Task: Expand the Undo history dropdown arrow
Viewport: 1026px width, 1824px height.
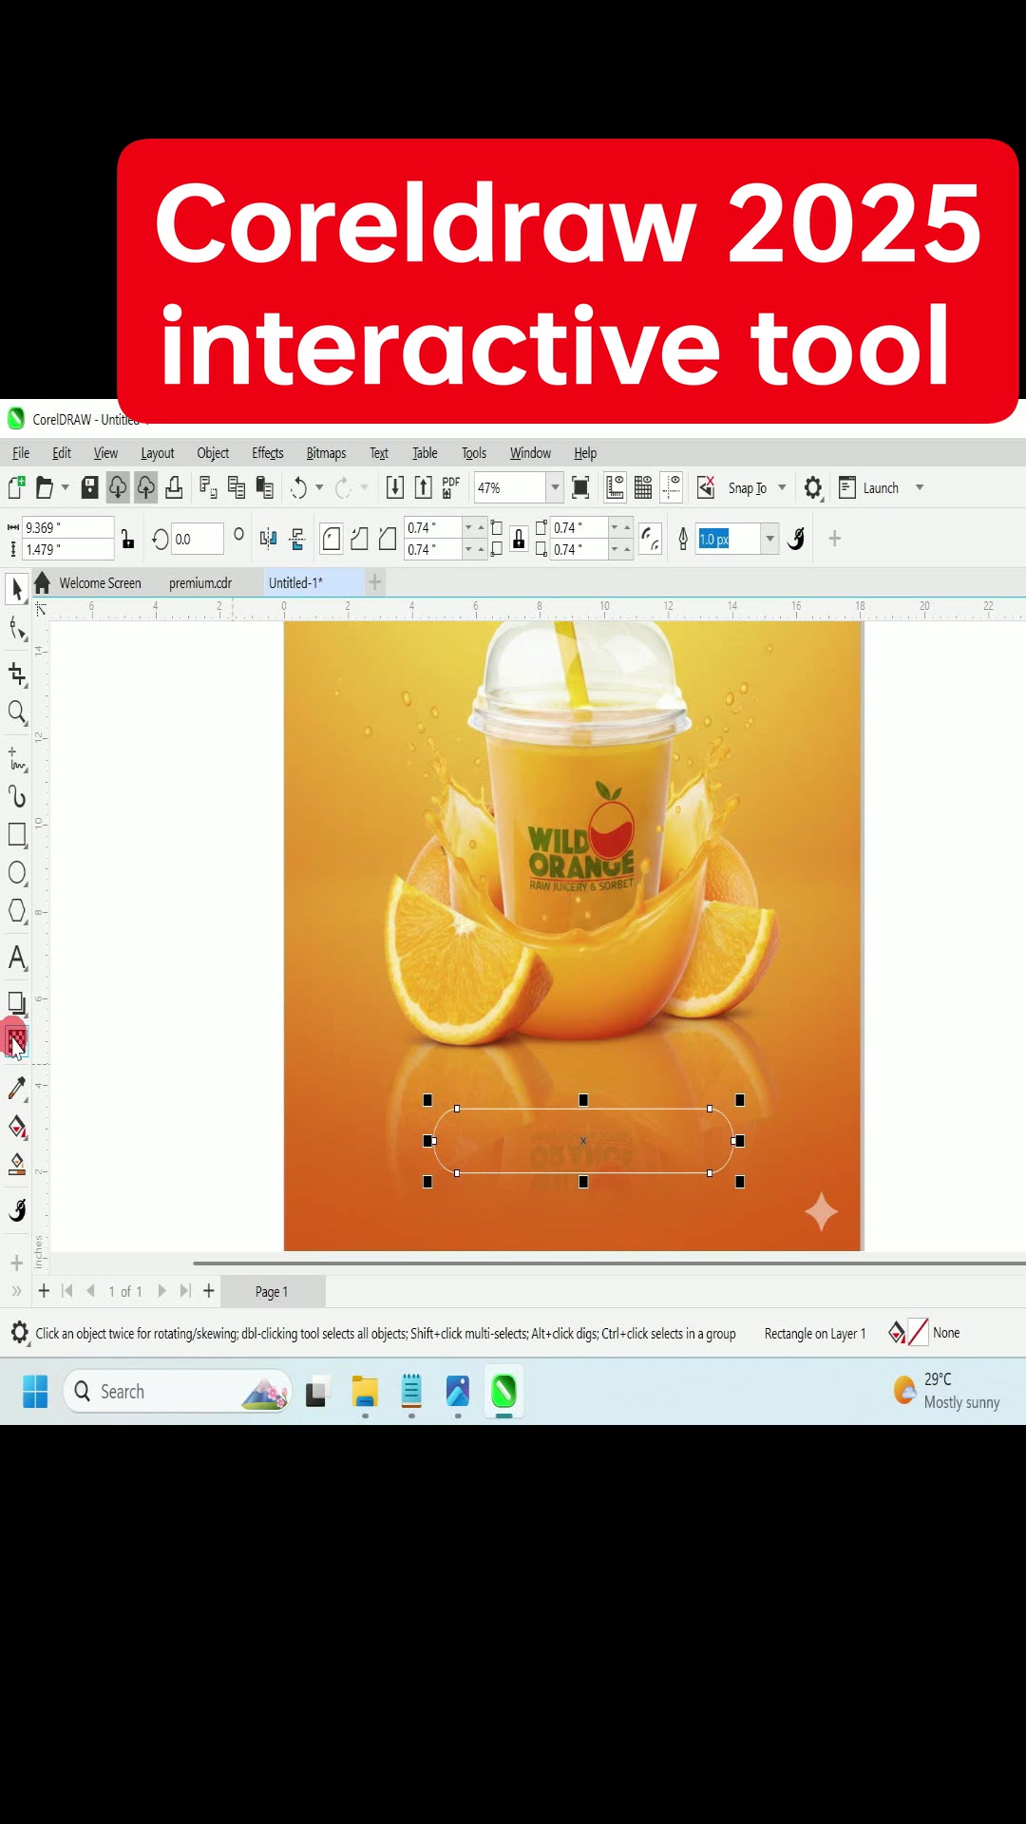Action: (x=319, y=488)
